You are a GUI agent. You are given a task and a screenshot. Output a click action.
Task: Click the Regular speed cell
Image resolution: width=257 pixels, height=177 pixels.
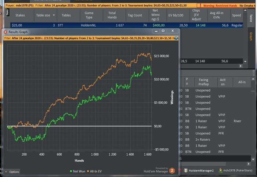[237, 25]
